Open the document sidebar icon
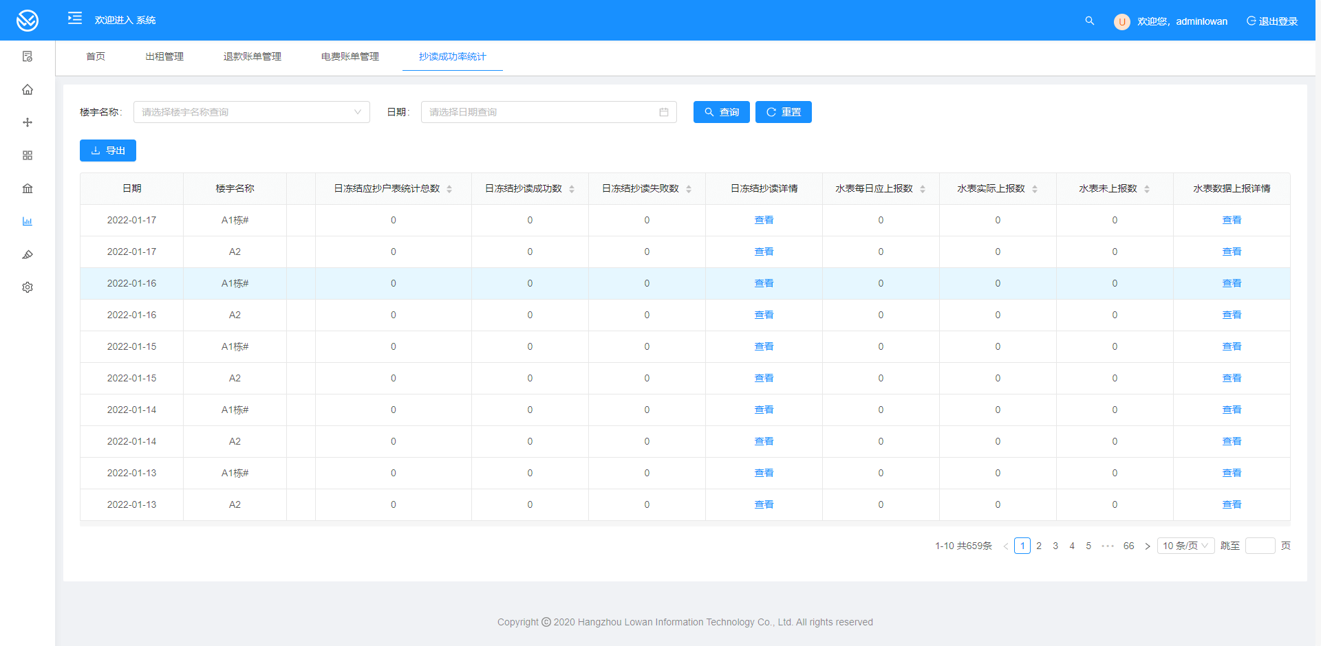Screen dimensions: 1321x646 28,56
